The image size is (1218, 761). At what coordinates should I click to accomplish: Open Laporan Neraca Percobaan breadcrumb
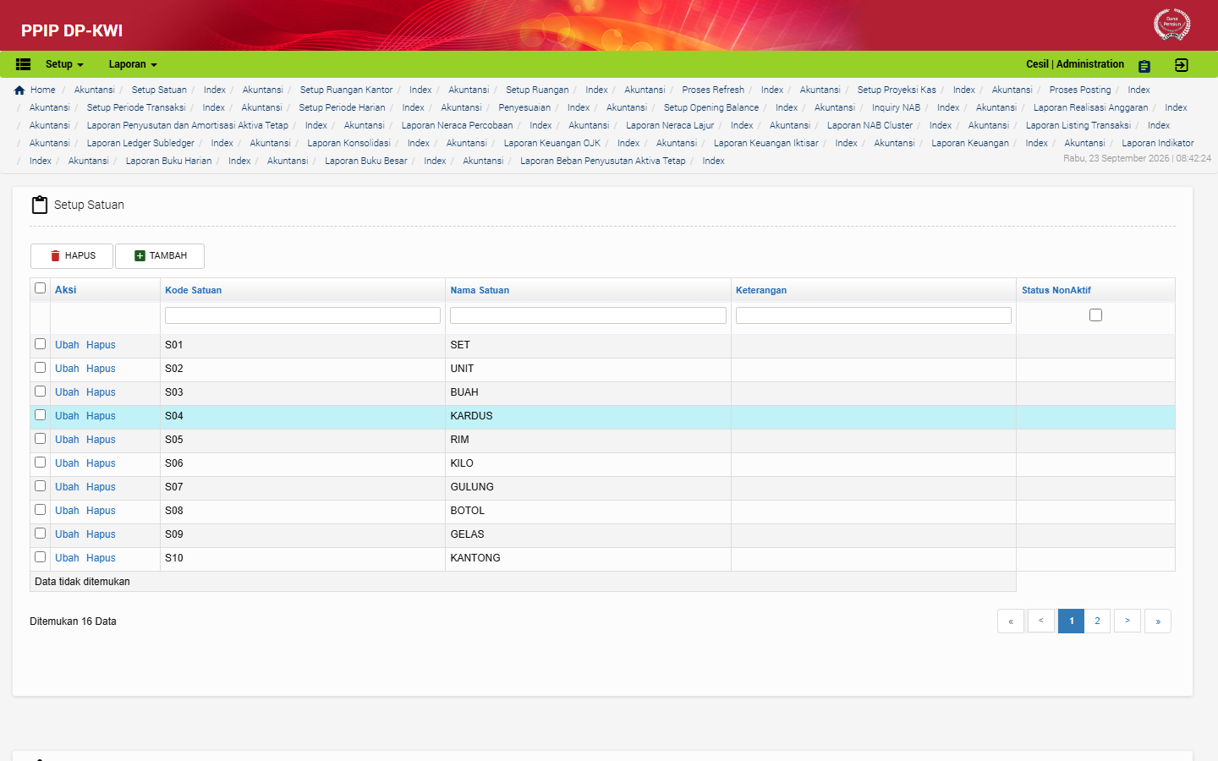pyautogui.click(x=457, y=125)
